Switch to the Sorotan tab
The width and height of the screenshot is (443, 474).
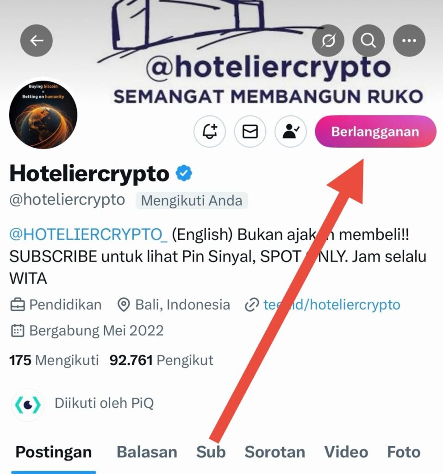(x=275, y=452)
